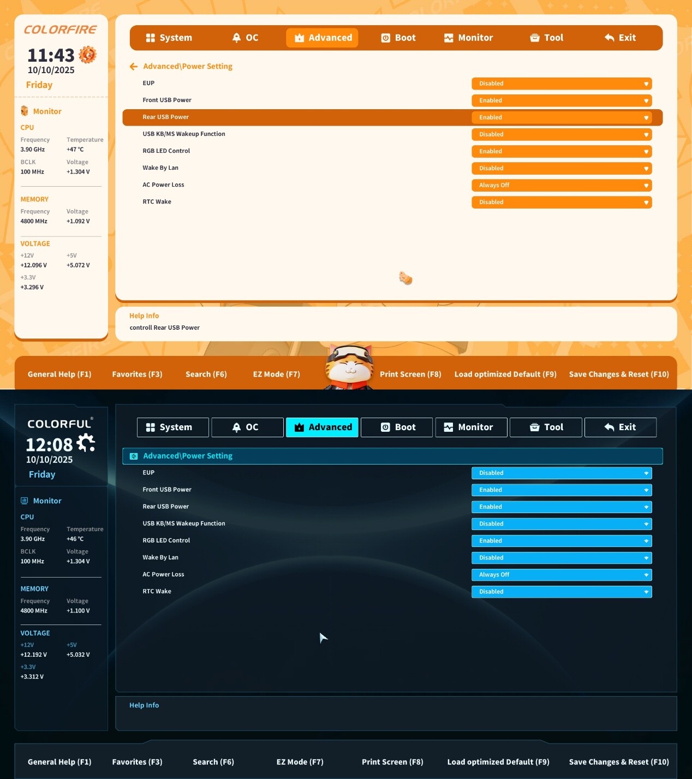Screen dimensions: 692x779
Task: Select the Exit tab in the blue theme
Action: pyautogui.click(x=620, y=427)
